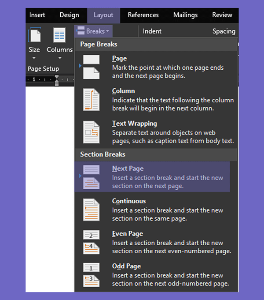Image resolution: width=264 pixels, height=300 pixels.
Task: Click the Text Wrapping break icon
Action: (x=91, y=132)
